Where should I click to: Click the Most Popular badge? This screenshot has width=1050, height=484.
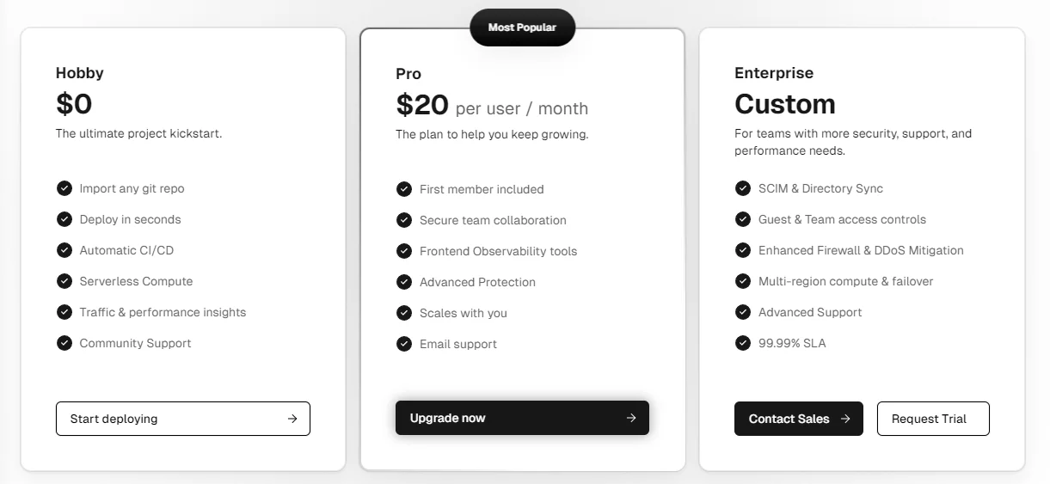(522, 28)
